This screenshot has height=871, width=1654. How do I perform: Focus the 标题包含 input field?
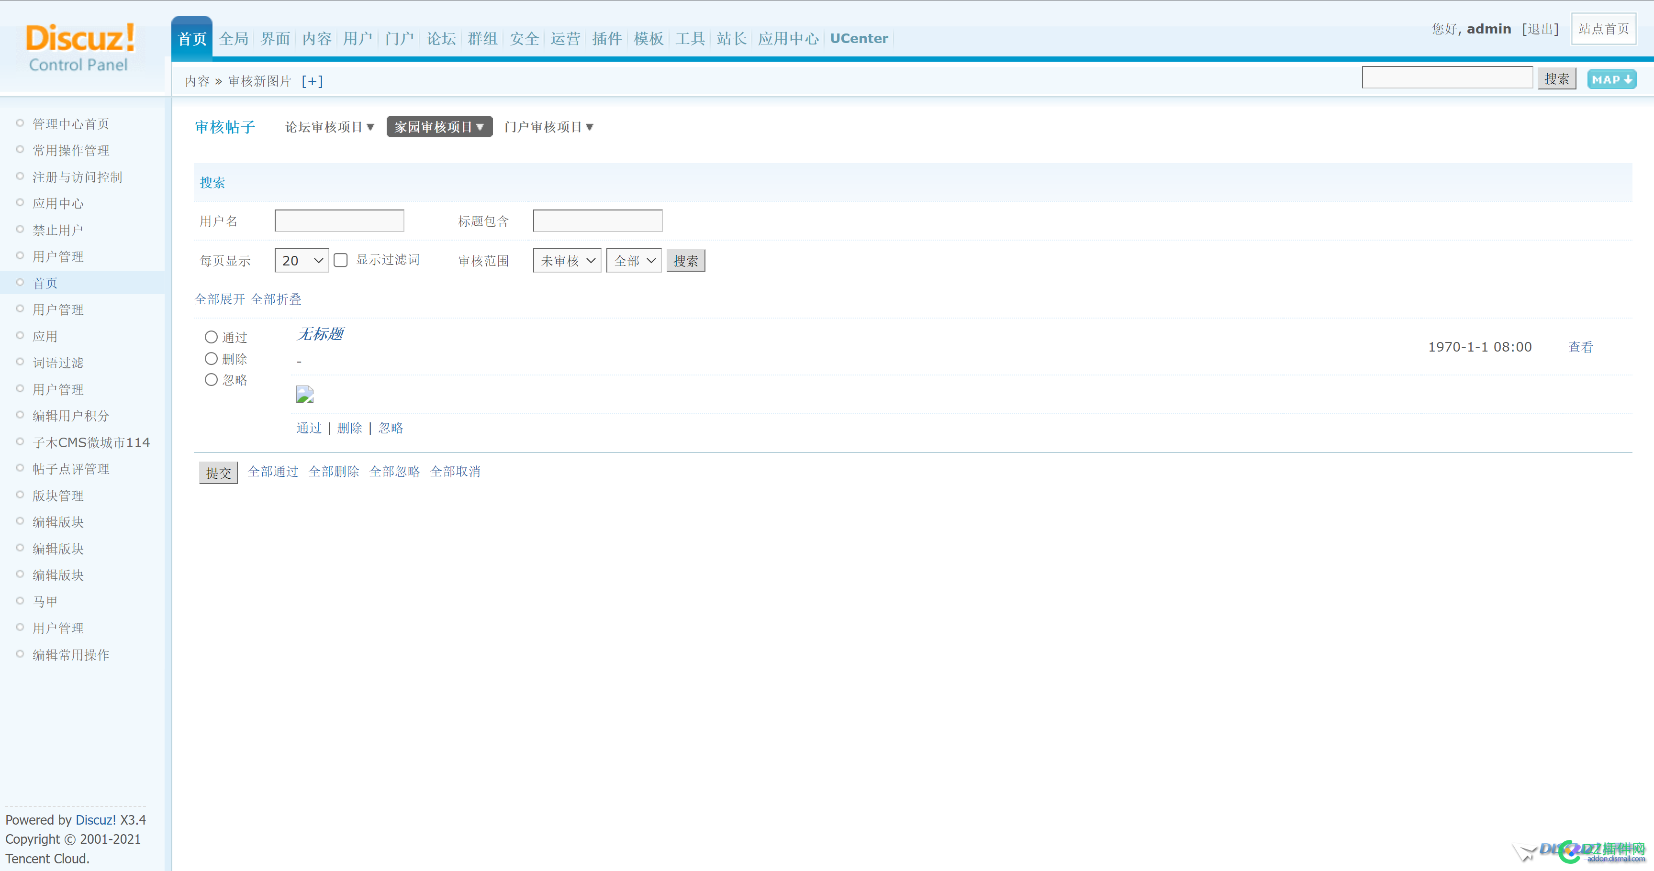[x=598, y=221]
